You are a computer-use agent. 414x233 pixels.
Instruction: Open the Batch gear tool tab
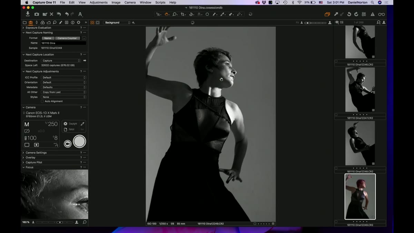(79, 22)
